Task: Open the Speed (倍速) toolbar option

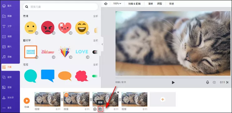Action: pos(171,4)
